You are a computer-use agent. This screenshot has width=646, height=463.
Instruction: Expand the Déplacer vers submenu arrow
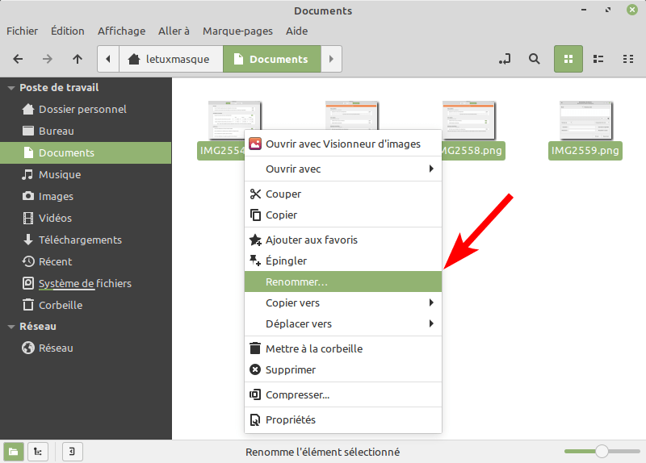pos(431,324)
